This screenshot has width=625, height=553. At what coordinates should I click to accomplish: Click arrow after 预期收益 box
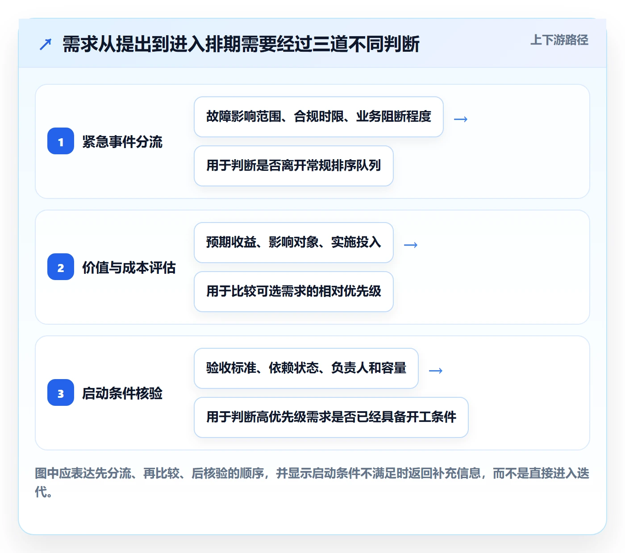click(x=411, y=245)
